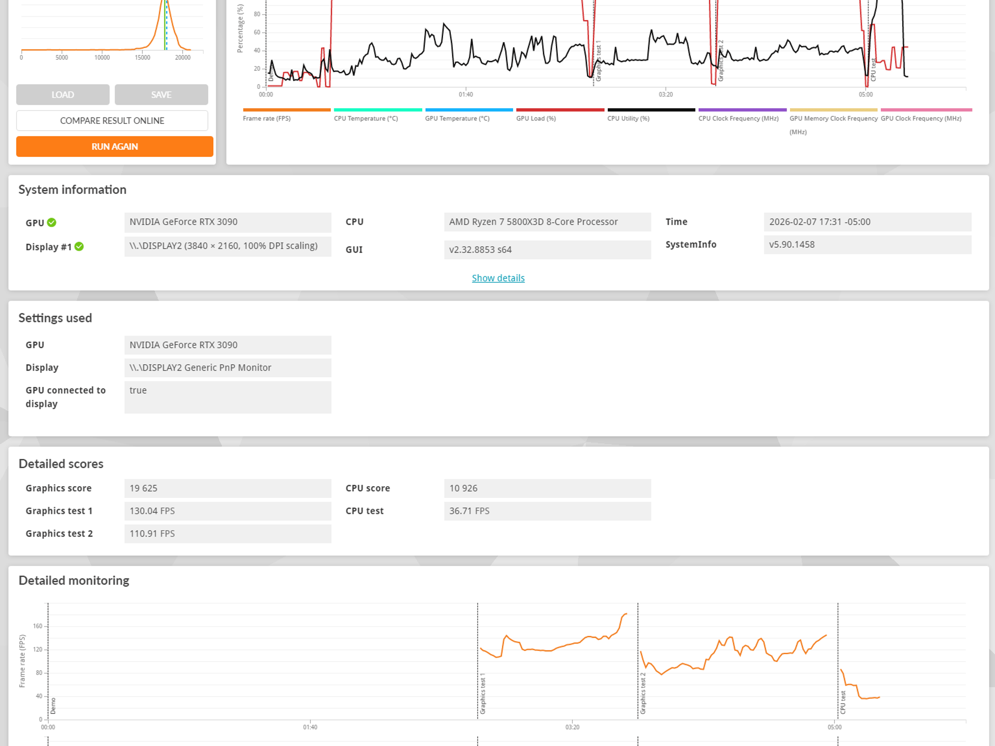Click the Graphics score value field
995x746 pixels.
point(228,488)
